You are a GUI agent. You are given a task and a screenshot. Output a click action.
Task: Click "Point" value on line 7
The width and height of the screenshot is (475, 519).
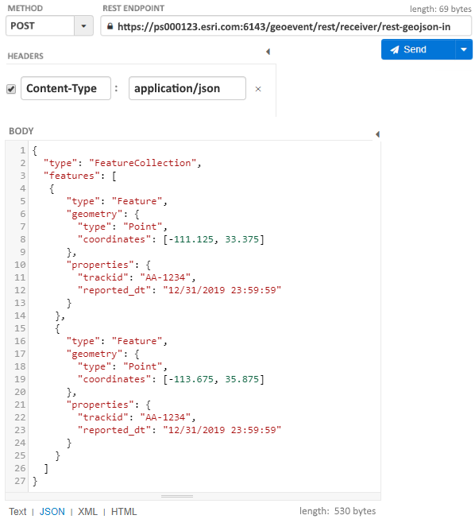pos(142,227)
